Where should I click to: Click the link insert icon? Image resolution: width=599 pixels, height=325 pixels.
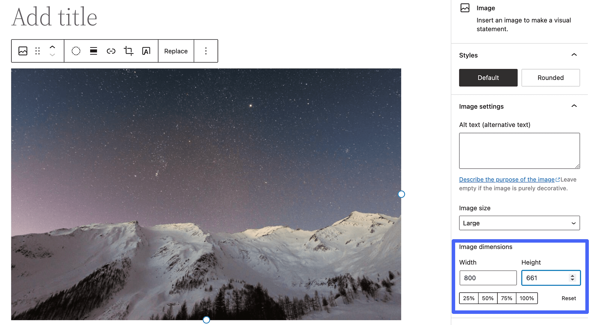pos(111,51)
